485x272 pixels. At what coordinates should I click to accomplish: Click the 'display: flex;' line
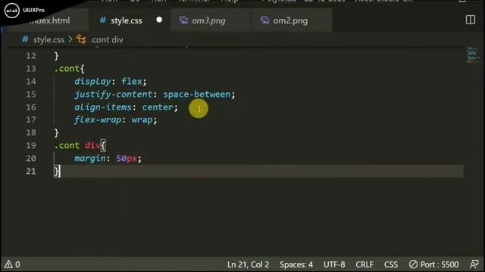(x=110, y=82)
